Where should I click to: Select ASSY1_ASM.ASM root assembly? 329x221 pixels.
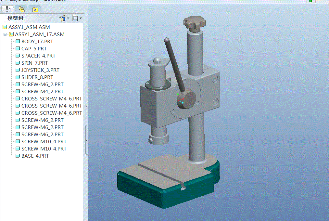[29, 27]
